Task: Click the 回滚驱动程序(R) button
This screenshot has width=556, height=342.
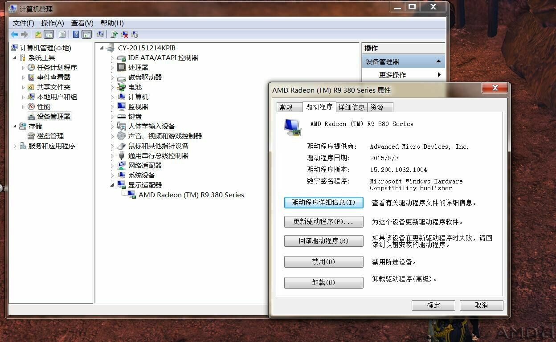Action: click(324, 241)
